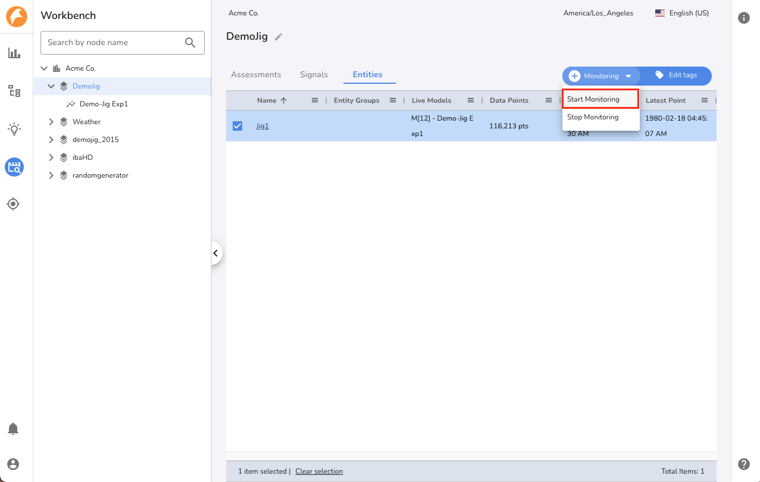
Task: Click America/Los_Angeles timezone label
Action: point(598,13)
